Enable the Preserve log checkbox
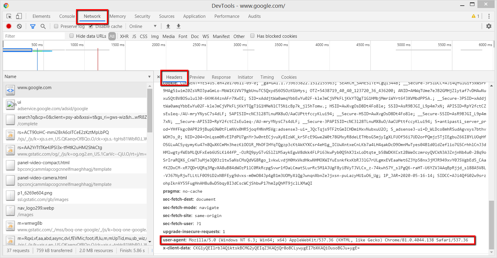Screen dimensions: 497x258 coord(56,26)
